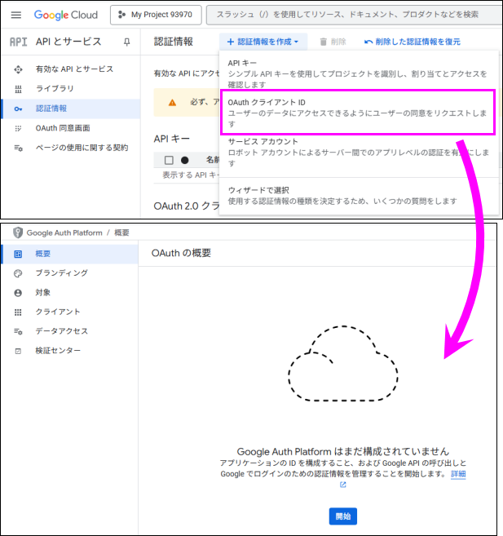
Task: Pin the APIとサービス sidebar with pin icon
Action: (126, 42)
